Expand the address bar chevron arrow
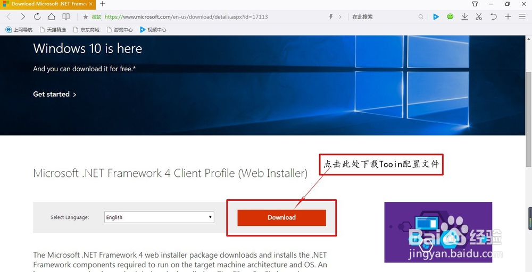The width and height of the screenshot is (532, 272). click(x=340, y=16)
